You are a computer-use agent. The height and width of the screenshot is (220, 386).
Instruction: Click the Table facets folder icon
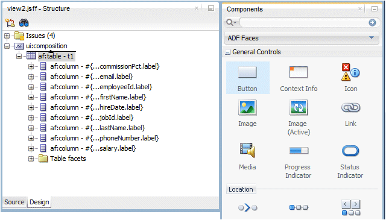tap(43, 159)
